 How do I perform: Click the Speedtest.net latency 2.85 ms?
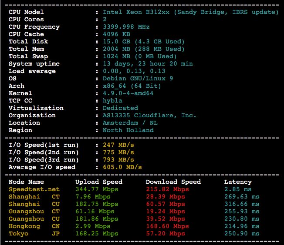[x=238, y=189]
